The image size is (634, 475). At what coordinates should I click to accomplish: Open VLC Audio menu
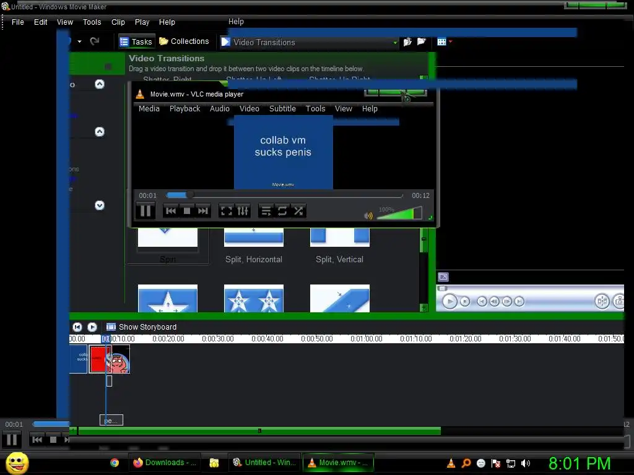tap(220, 109)
